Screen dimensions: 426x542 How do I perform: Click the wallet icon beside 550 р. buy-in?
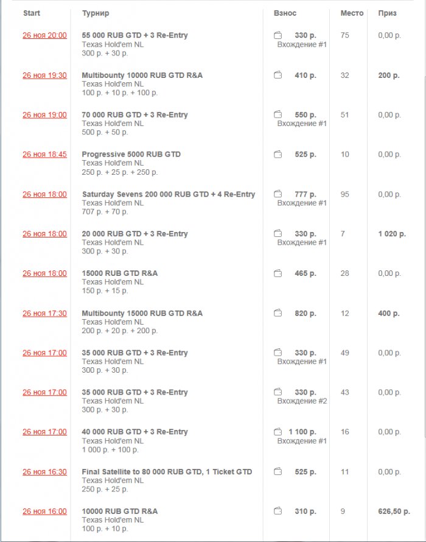[x=278, y=114]
